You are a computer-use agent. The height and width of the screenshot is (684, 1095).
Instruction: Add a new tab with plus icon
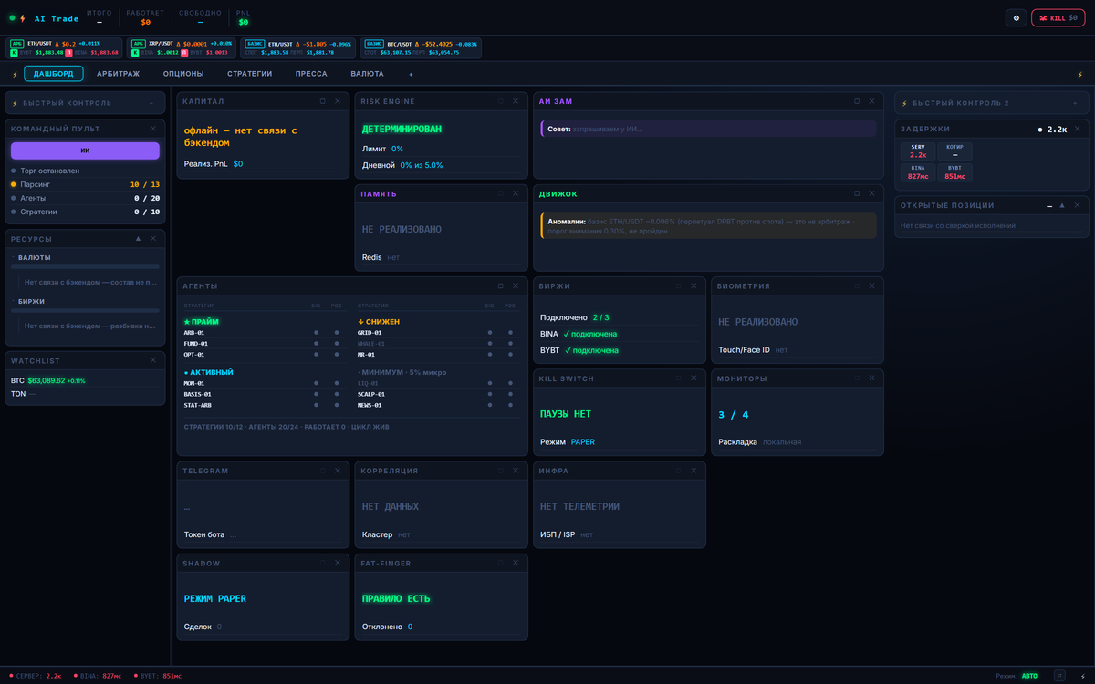(411, 74)
